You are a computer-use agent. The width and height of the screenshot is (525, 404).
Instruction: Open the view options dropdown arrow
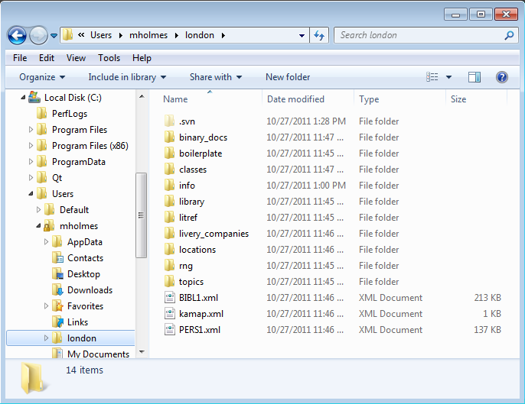pos(448,77)
